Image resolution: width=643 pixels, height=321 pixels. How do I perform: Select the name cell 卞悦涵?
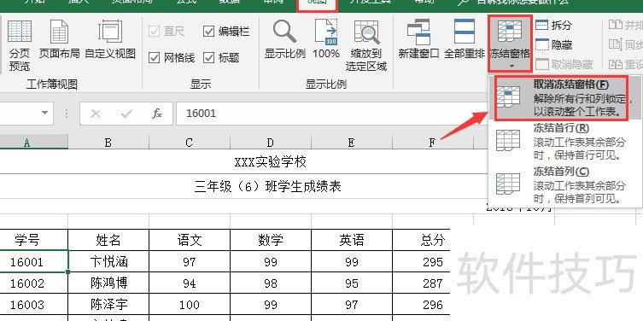[x=108, y=261]
